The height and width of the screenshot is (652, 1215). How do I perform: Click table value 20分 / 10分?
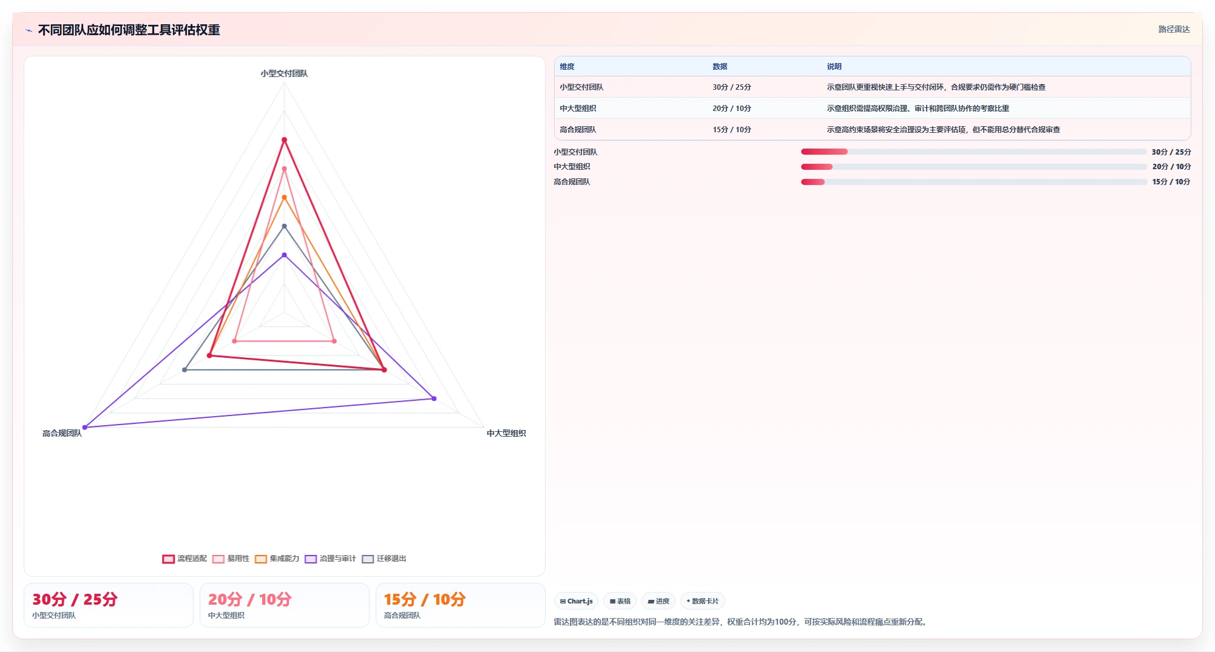click(x=732, y=109)
